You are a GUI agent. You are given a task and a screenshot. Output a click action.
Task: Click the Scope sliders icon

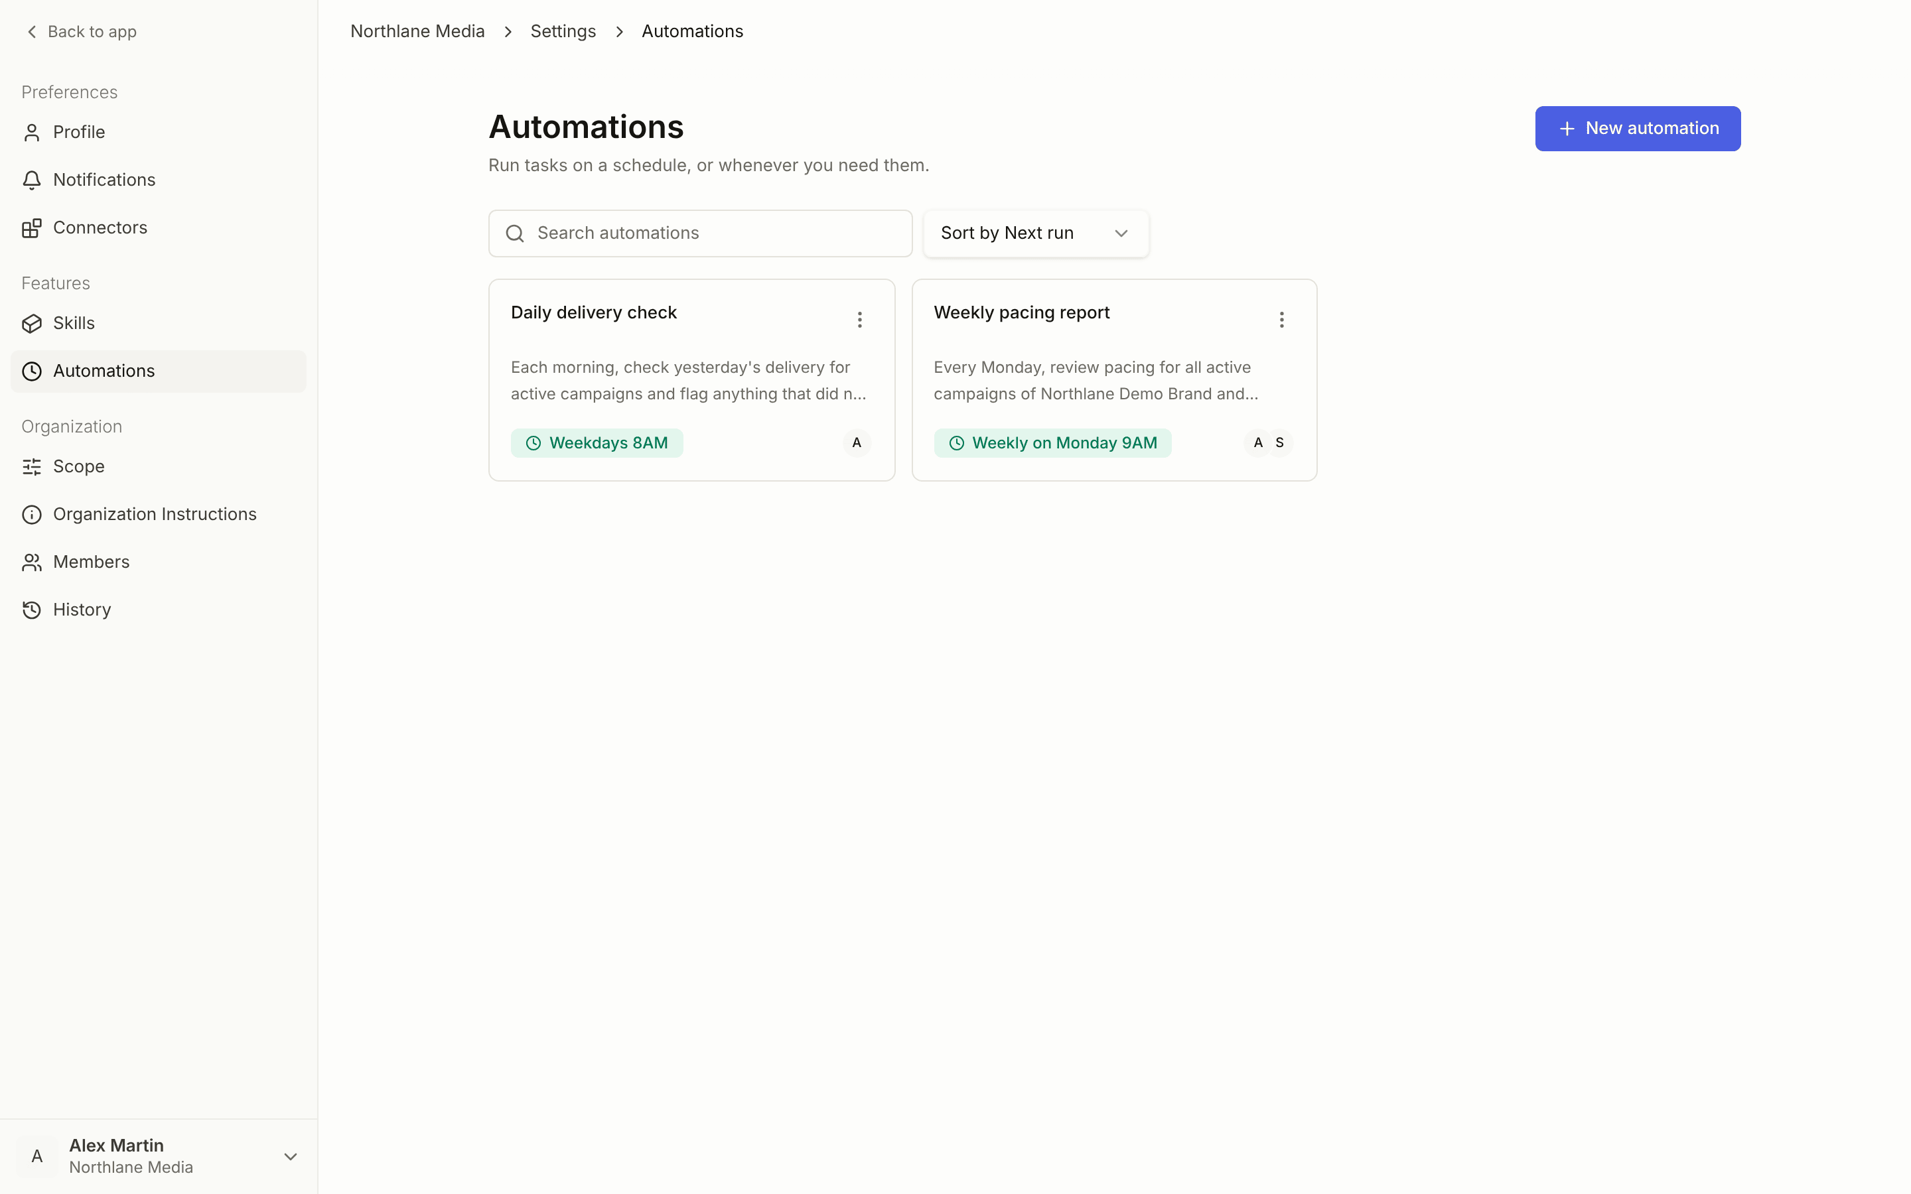tap(32, 467)
